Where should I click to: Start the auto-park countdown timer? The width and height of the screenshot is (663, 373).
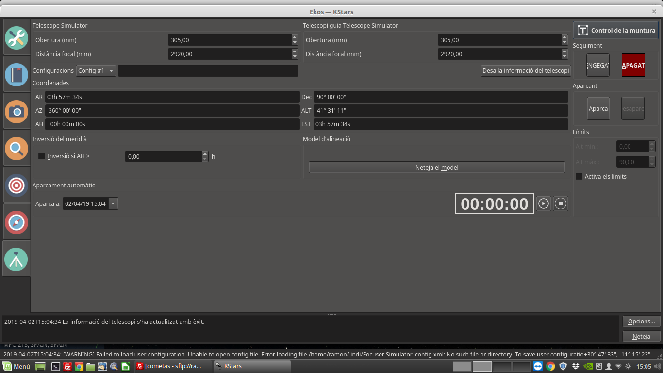click(x=544, y=203)
